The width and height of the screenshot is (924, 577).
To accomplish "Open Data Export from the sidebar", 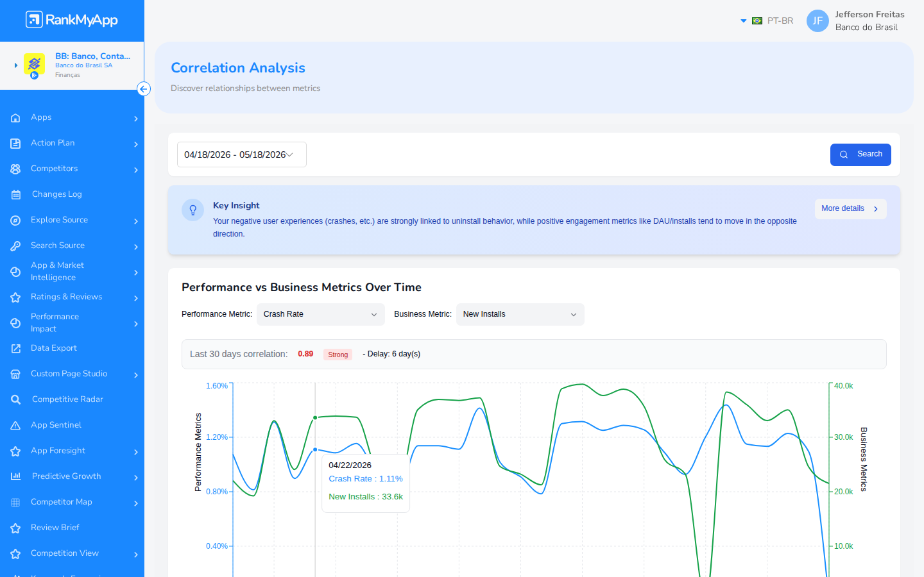I will [x=54, y=348].
